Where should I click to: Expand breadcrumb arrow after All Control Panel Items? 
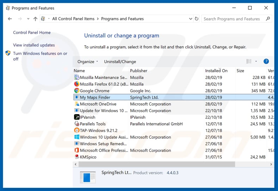pos(98,19)
